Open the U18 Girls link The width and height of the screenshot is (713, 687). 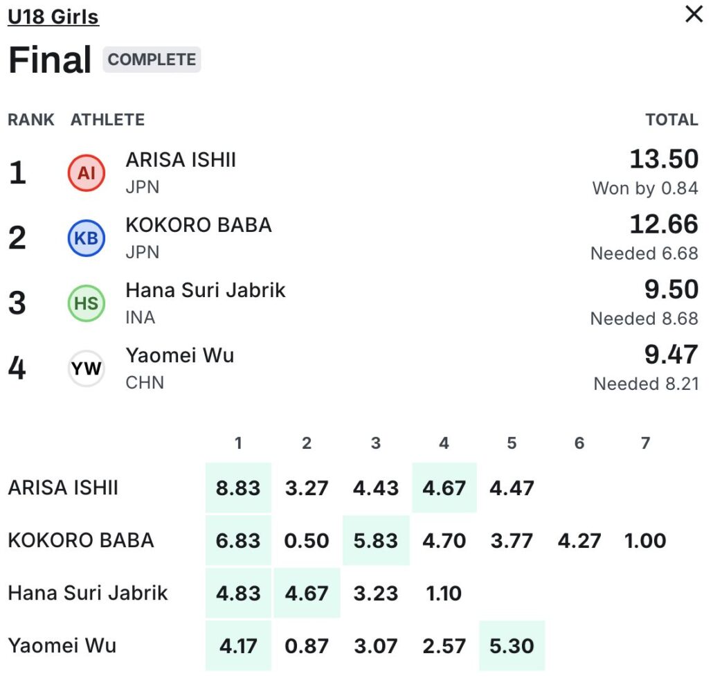(53, 17)
